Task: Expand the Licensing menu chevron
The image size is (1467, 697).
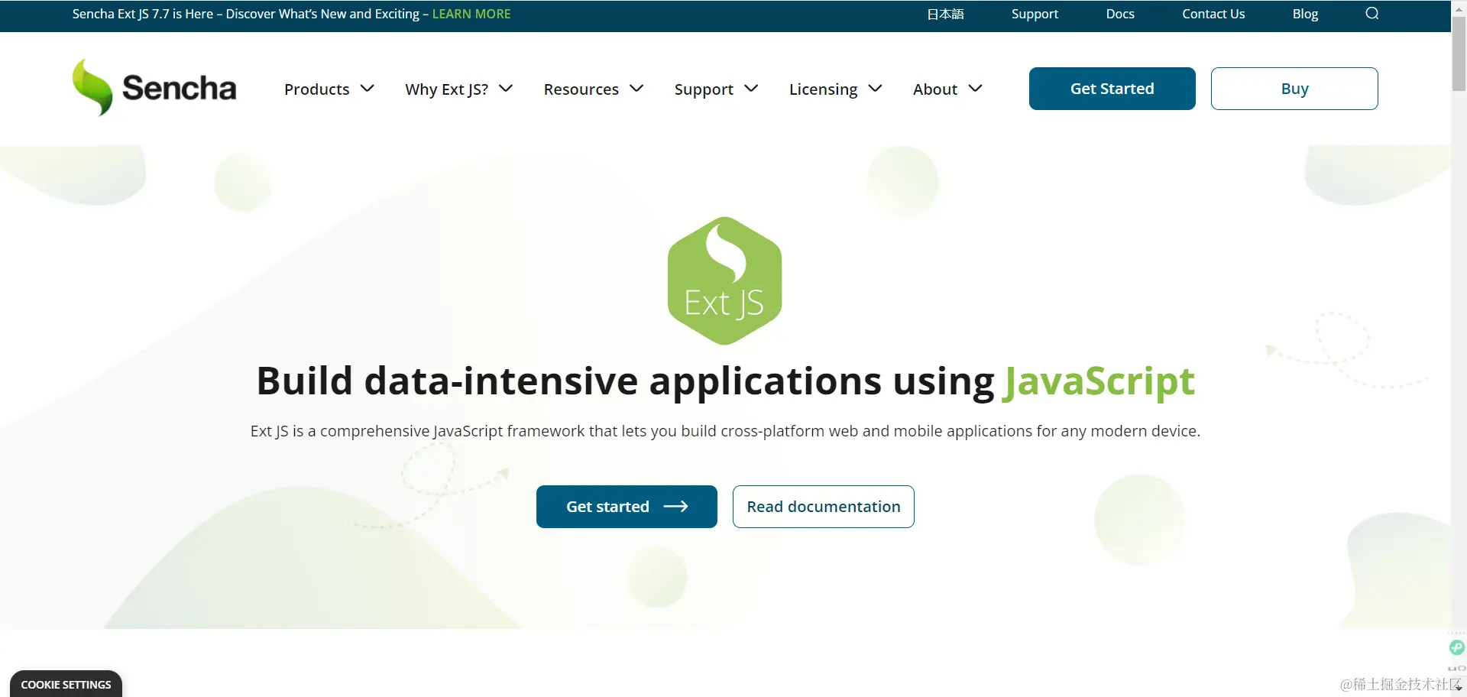Action: coord(876,89)
